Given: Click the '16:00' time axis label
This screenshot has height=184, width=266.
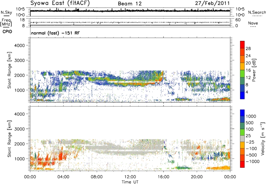Looking at the screenshot, I should [163, 177].
